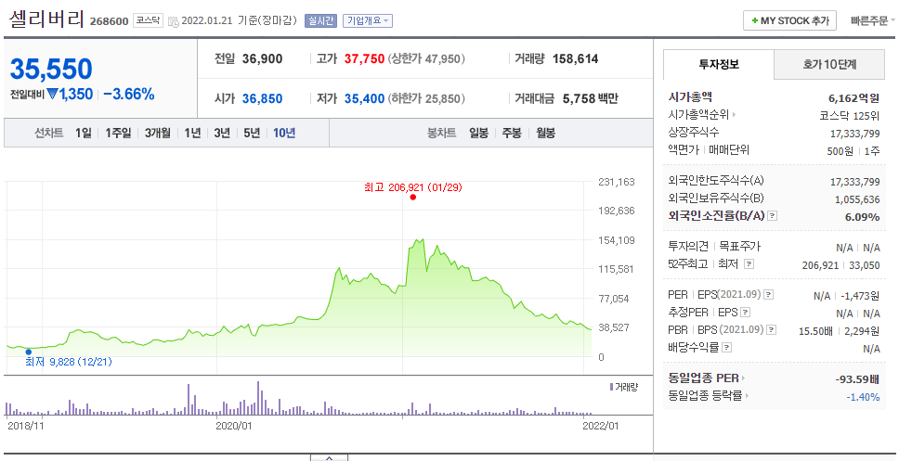Viewport: 899px width, 461px height.
Task: Click the 거래량 legend in volume chart
Action: pyautogui.click(x=624, y=387)
